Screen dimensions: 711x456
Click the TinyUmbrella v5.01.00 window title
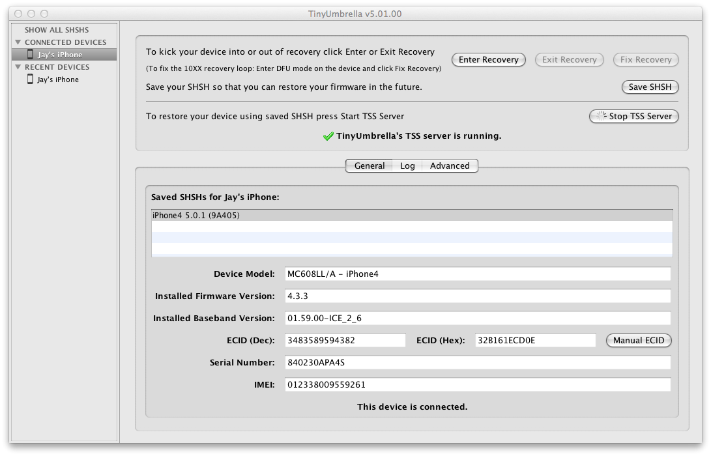point(355,14)
